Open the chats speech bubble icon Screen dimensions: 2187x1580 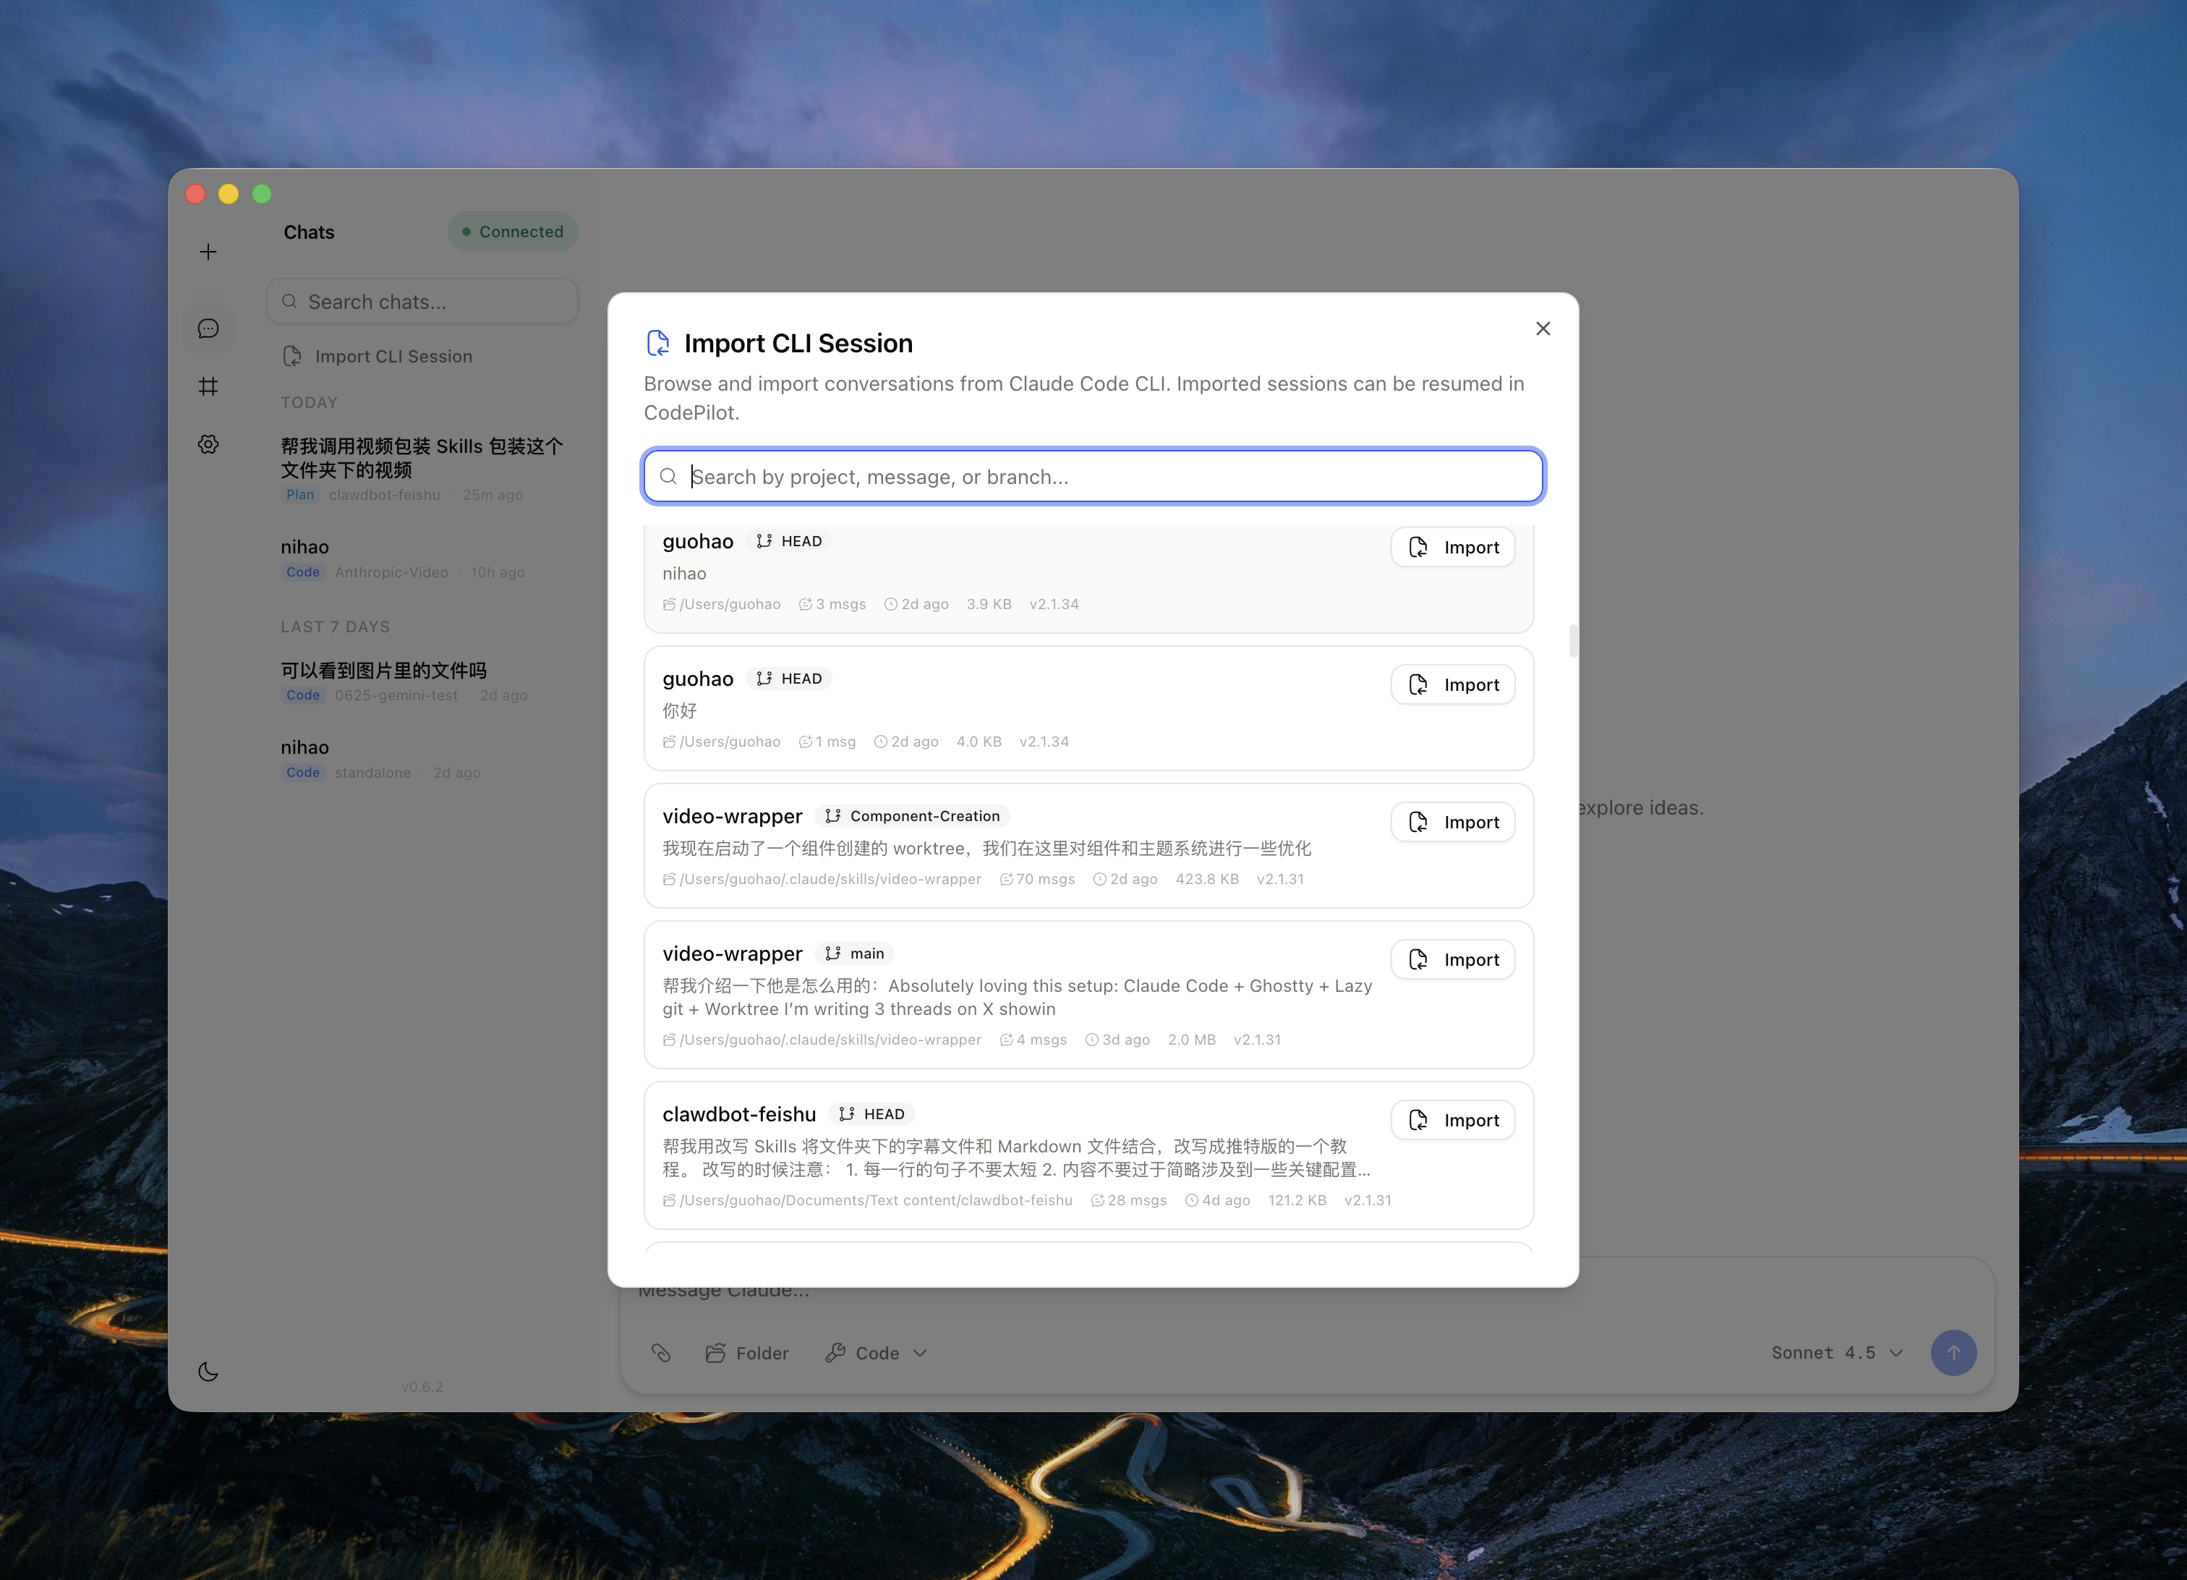(208, 329)
